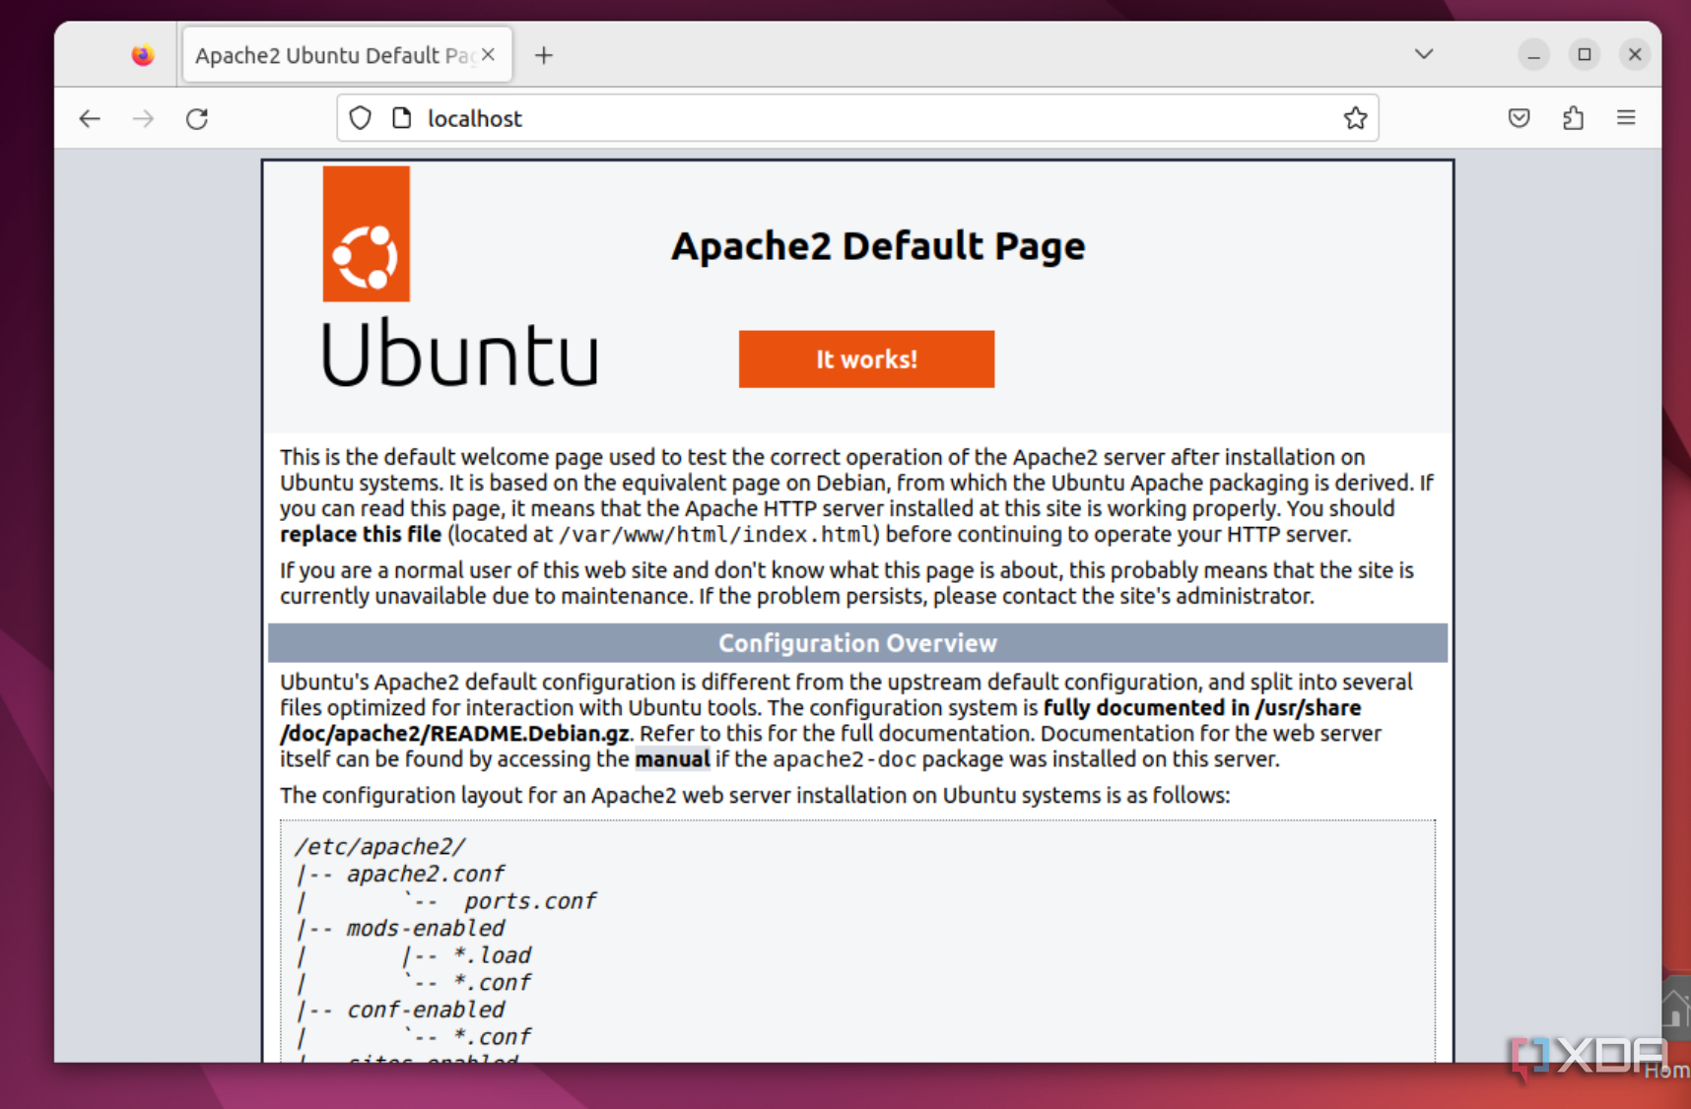Minimize the Firefox window
Viewport: 1691px width, 1109px height.
pos(1533,55)
